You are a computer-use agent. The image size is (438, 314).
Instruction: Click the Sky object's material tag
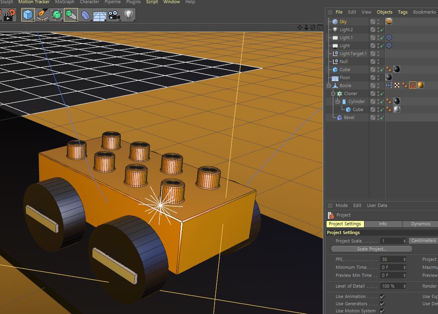click(x=388, y=22)
